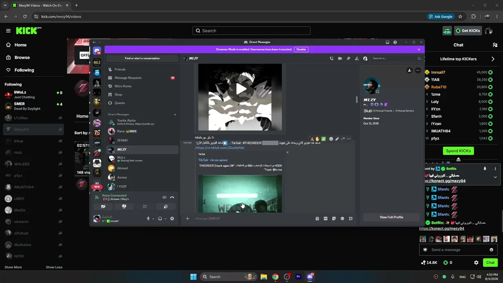Attach a file with plus button
The image size is (503, 283).
[x=187, y=219]
